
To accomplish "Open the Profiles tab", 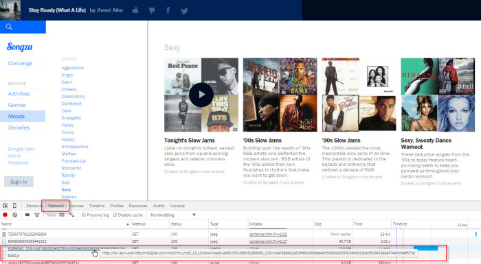I will pyautogui.click(x=117, y=206).
